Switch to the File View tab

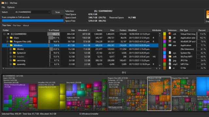pyautogui.click(x=17, y=25)
